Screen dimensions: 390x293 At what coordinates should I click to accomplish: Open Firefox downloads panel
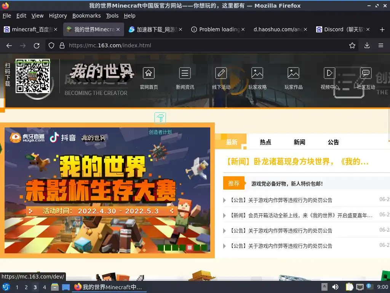pyautogui.click(x=367, y=46)
